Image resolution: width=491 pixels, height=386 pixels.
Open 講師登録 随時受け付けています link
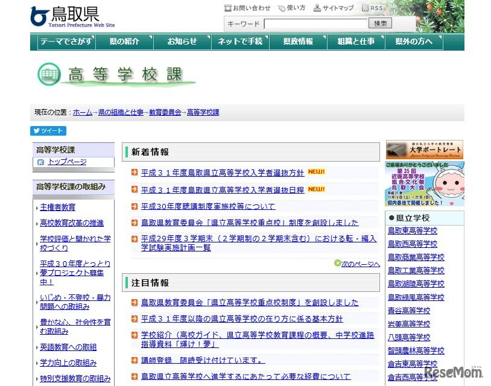pos(203,361)
